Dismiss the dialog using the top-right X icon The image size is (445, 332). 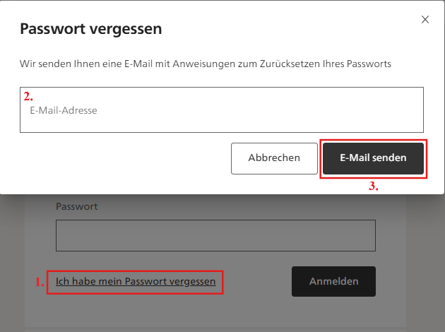coord(425,20)
